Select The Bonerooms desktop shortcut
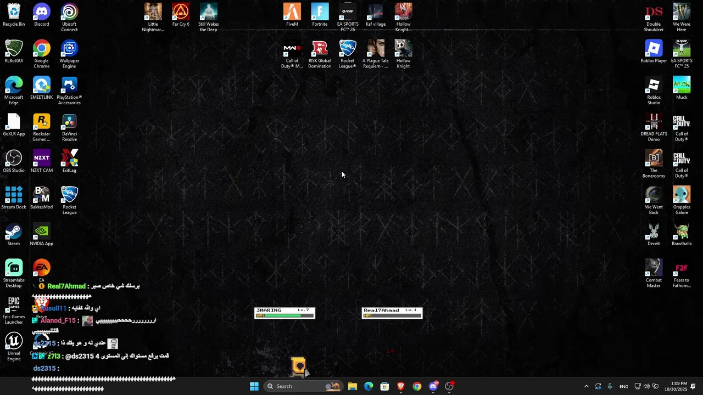The height and width of the screenshot is (395, 703). click(x=654, y=164)
